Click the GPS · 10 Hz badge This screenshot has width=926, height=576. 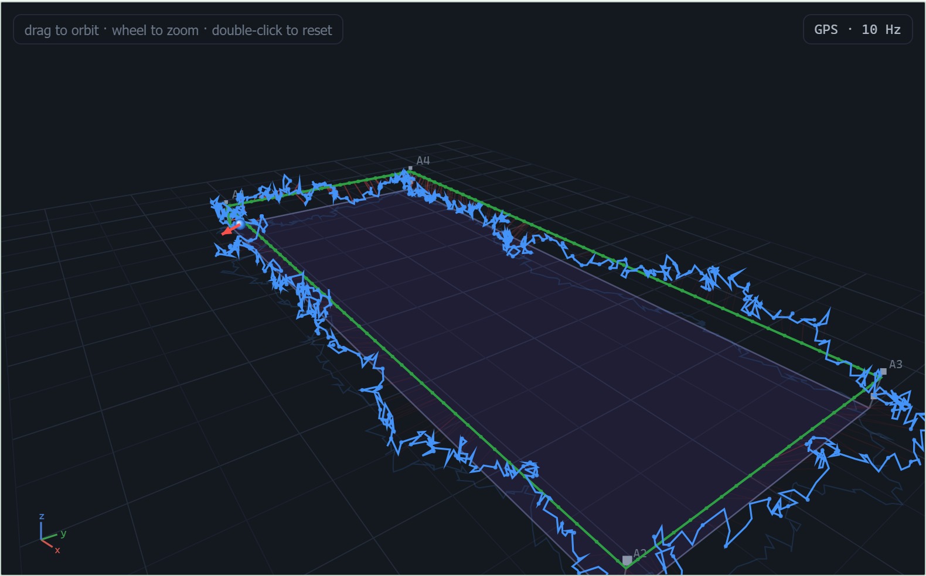[857, 29]
